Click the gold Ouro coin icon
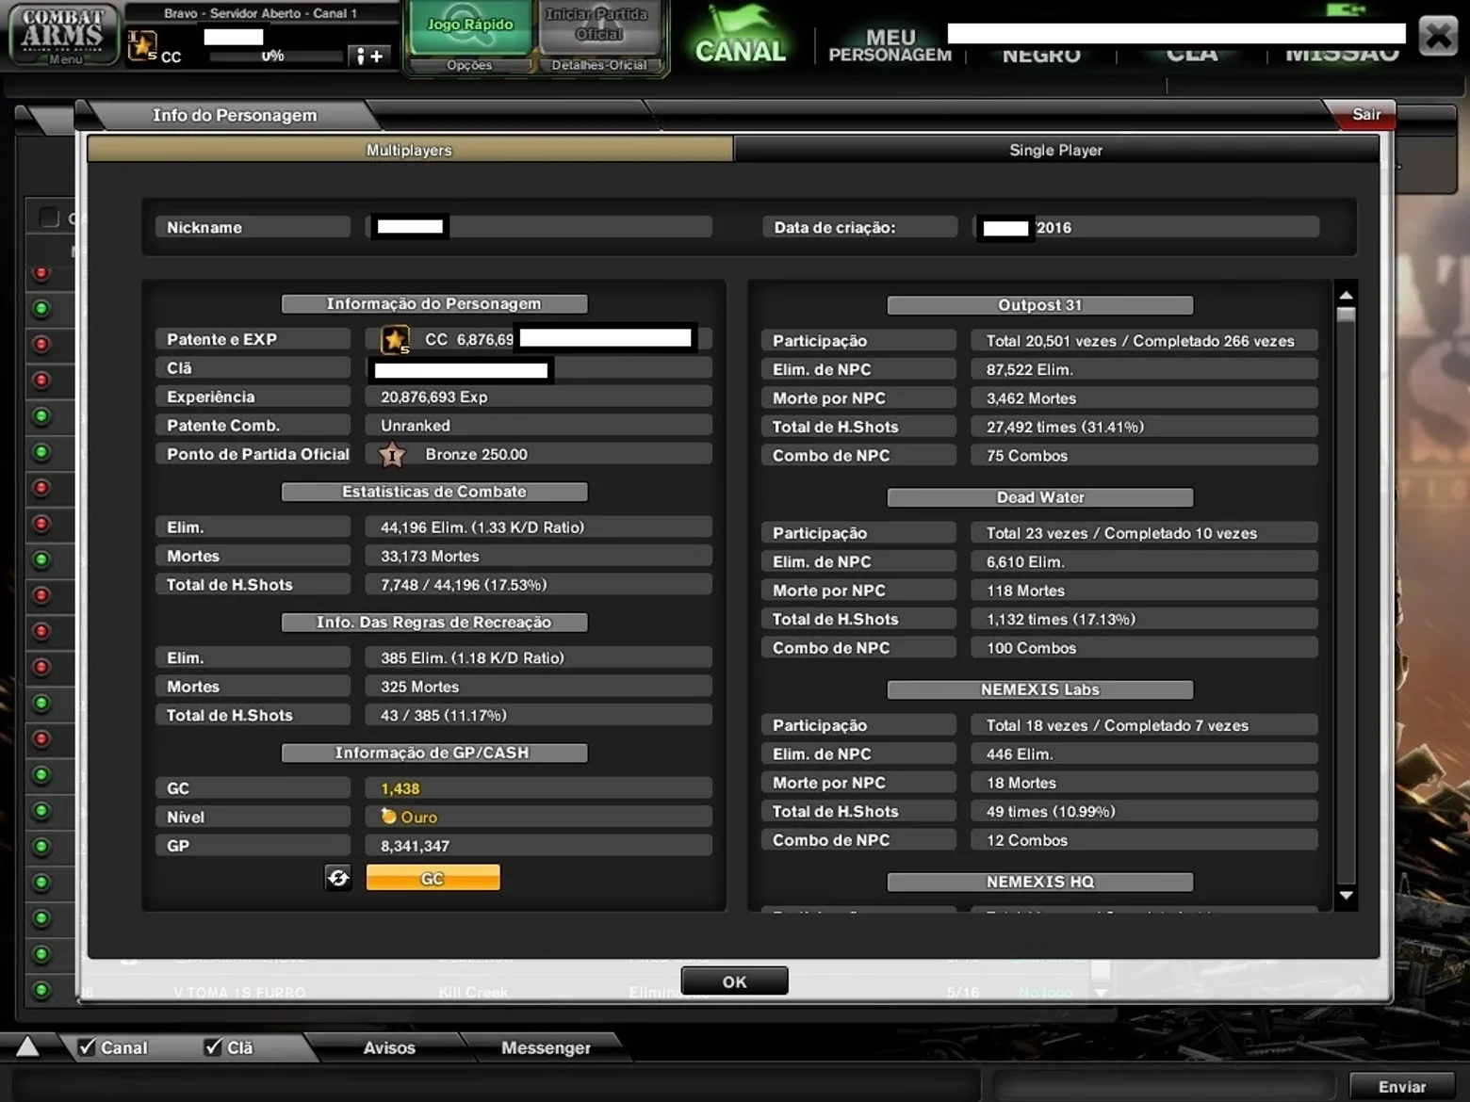The height and width of the screenshot is (1102, 1470). [x=388, y=817]
